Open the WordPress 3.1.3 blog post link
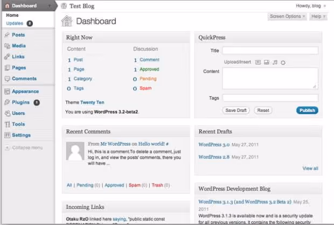334x225 pixels. pyautogui.click(x=245, y=202)
